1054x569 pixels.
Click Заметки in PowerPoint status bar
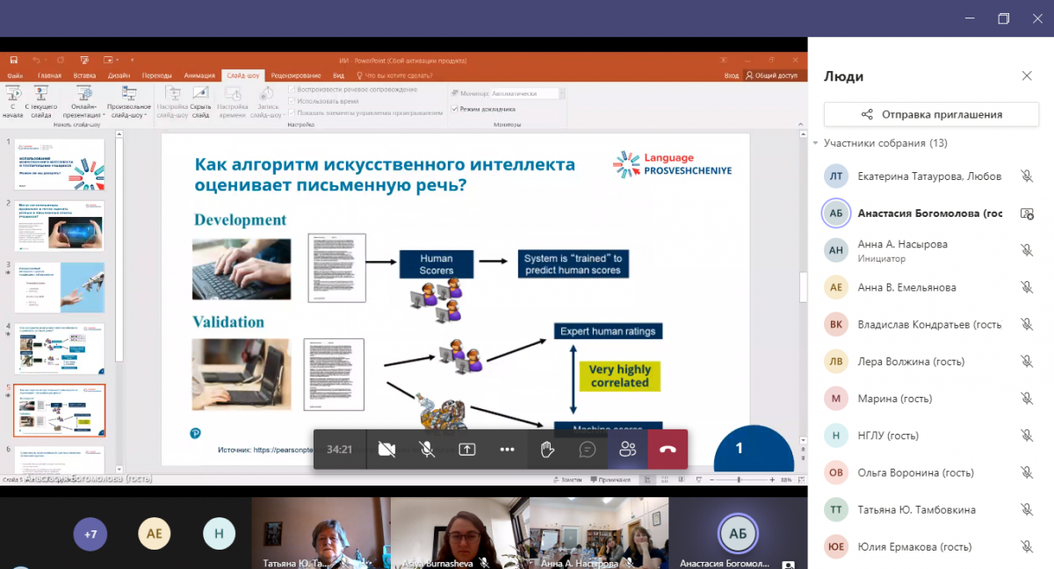[x=570, y=479]
